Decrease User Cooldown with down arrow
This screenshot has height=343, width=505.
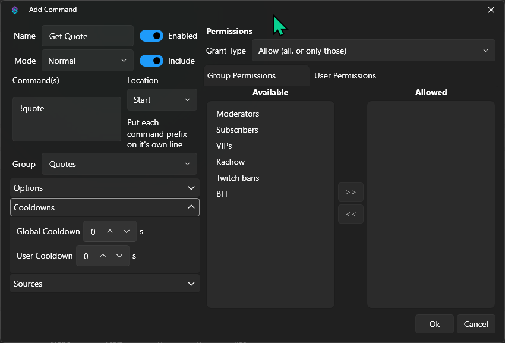(x=120, y=256)
